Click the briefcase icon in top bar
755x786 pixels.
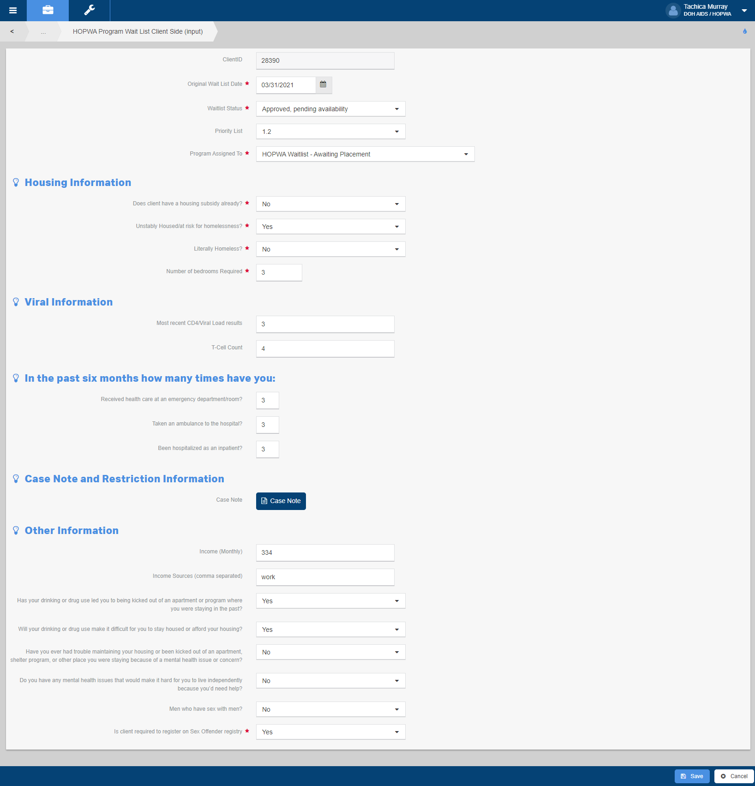48,10
